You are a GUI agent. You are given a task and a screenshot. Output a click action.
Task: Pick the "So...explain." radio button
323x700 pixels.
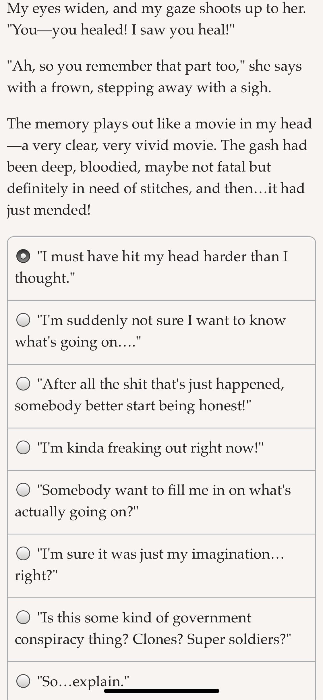point(23,681)
